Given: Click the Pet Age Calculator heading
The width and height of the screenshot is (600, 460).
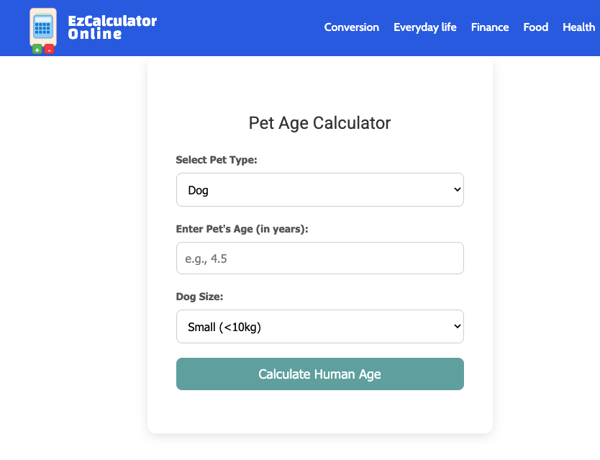Looking at the screenshot, I should coord(320,123).
